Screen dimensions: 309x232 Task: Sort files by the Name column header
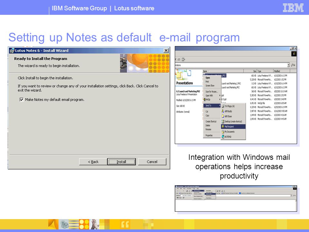point(223,71)
